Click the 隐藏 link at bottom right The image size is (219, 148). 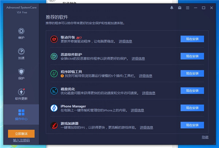(205, 137)
